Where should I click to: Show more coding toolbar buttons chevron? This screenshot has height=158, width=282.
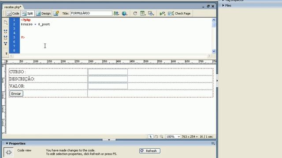coord(6,54)
